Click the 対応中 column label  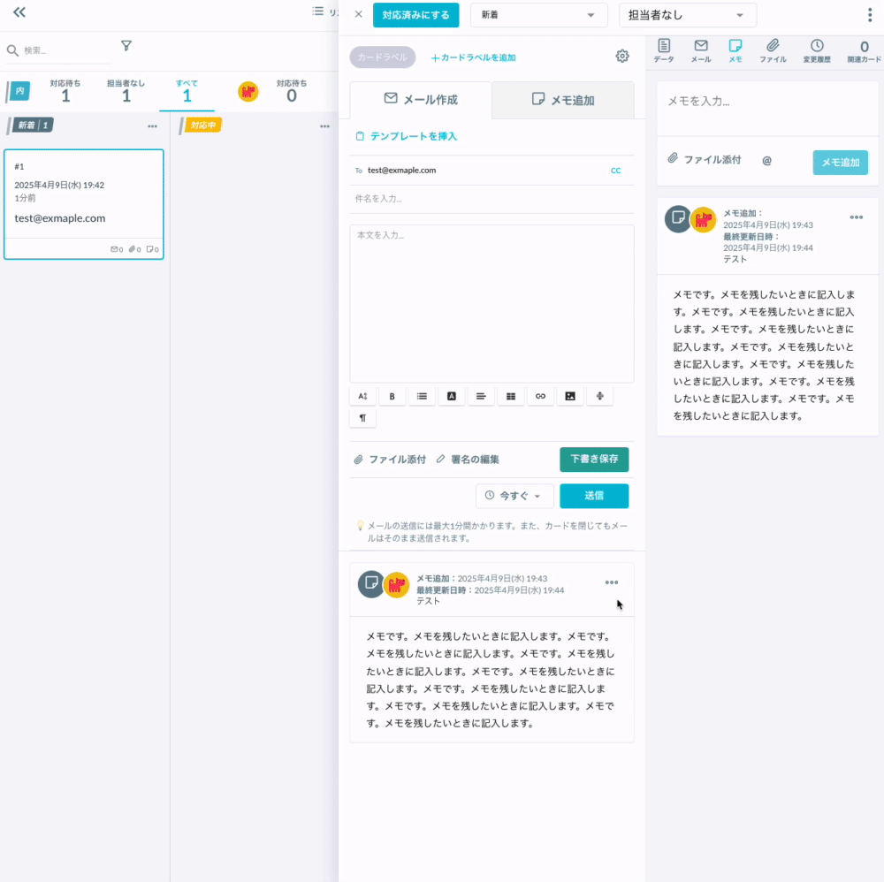(203, 125)
